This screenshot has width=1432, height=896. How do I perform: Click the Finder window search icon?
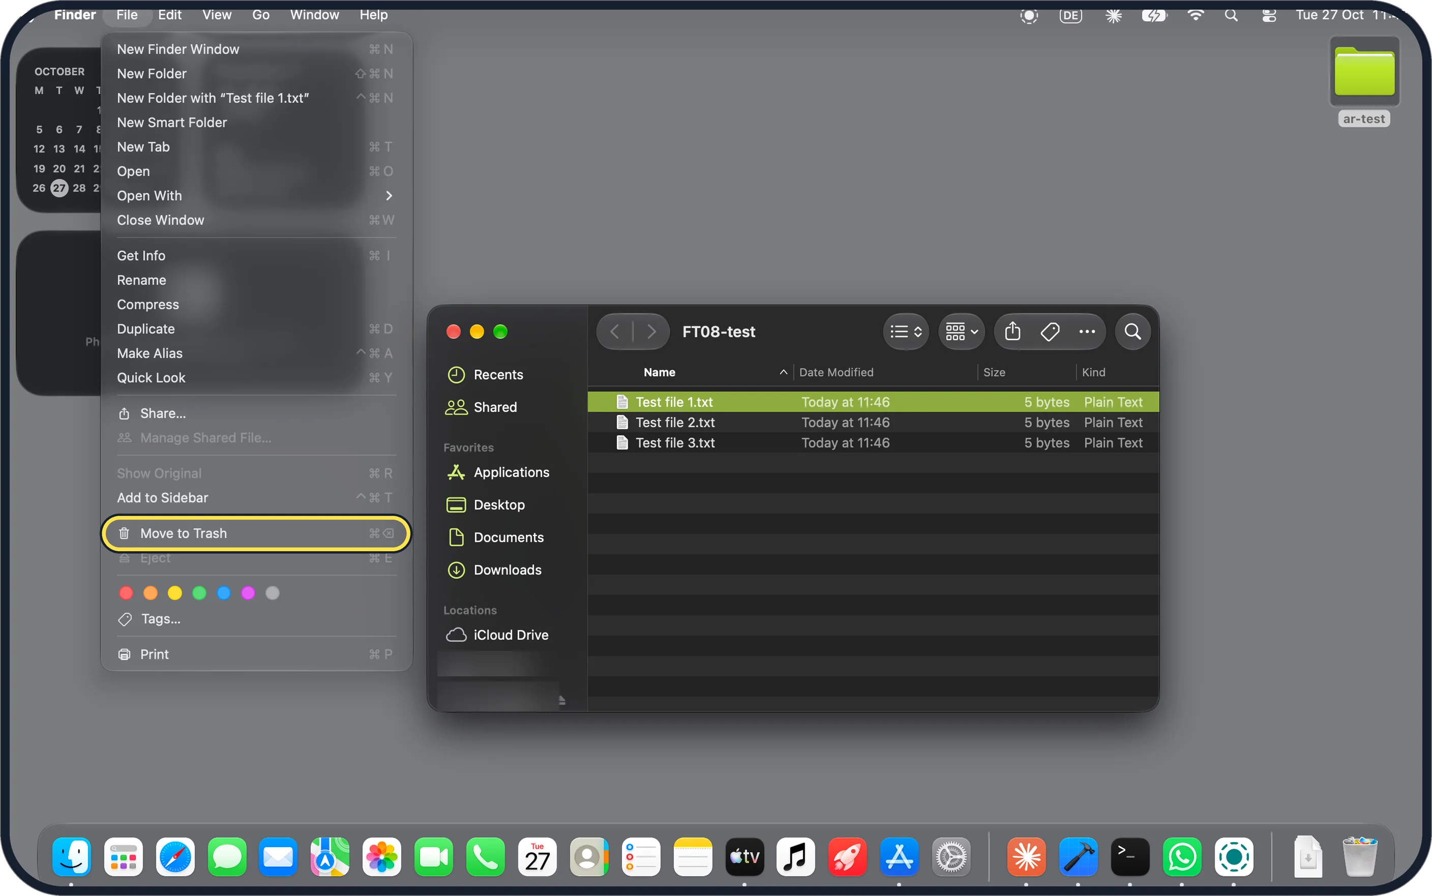[x=1133, y=331]
